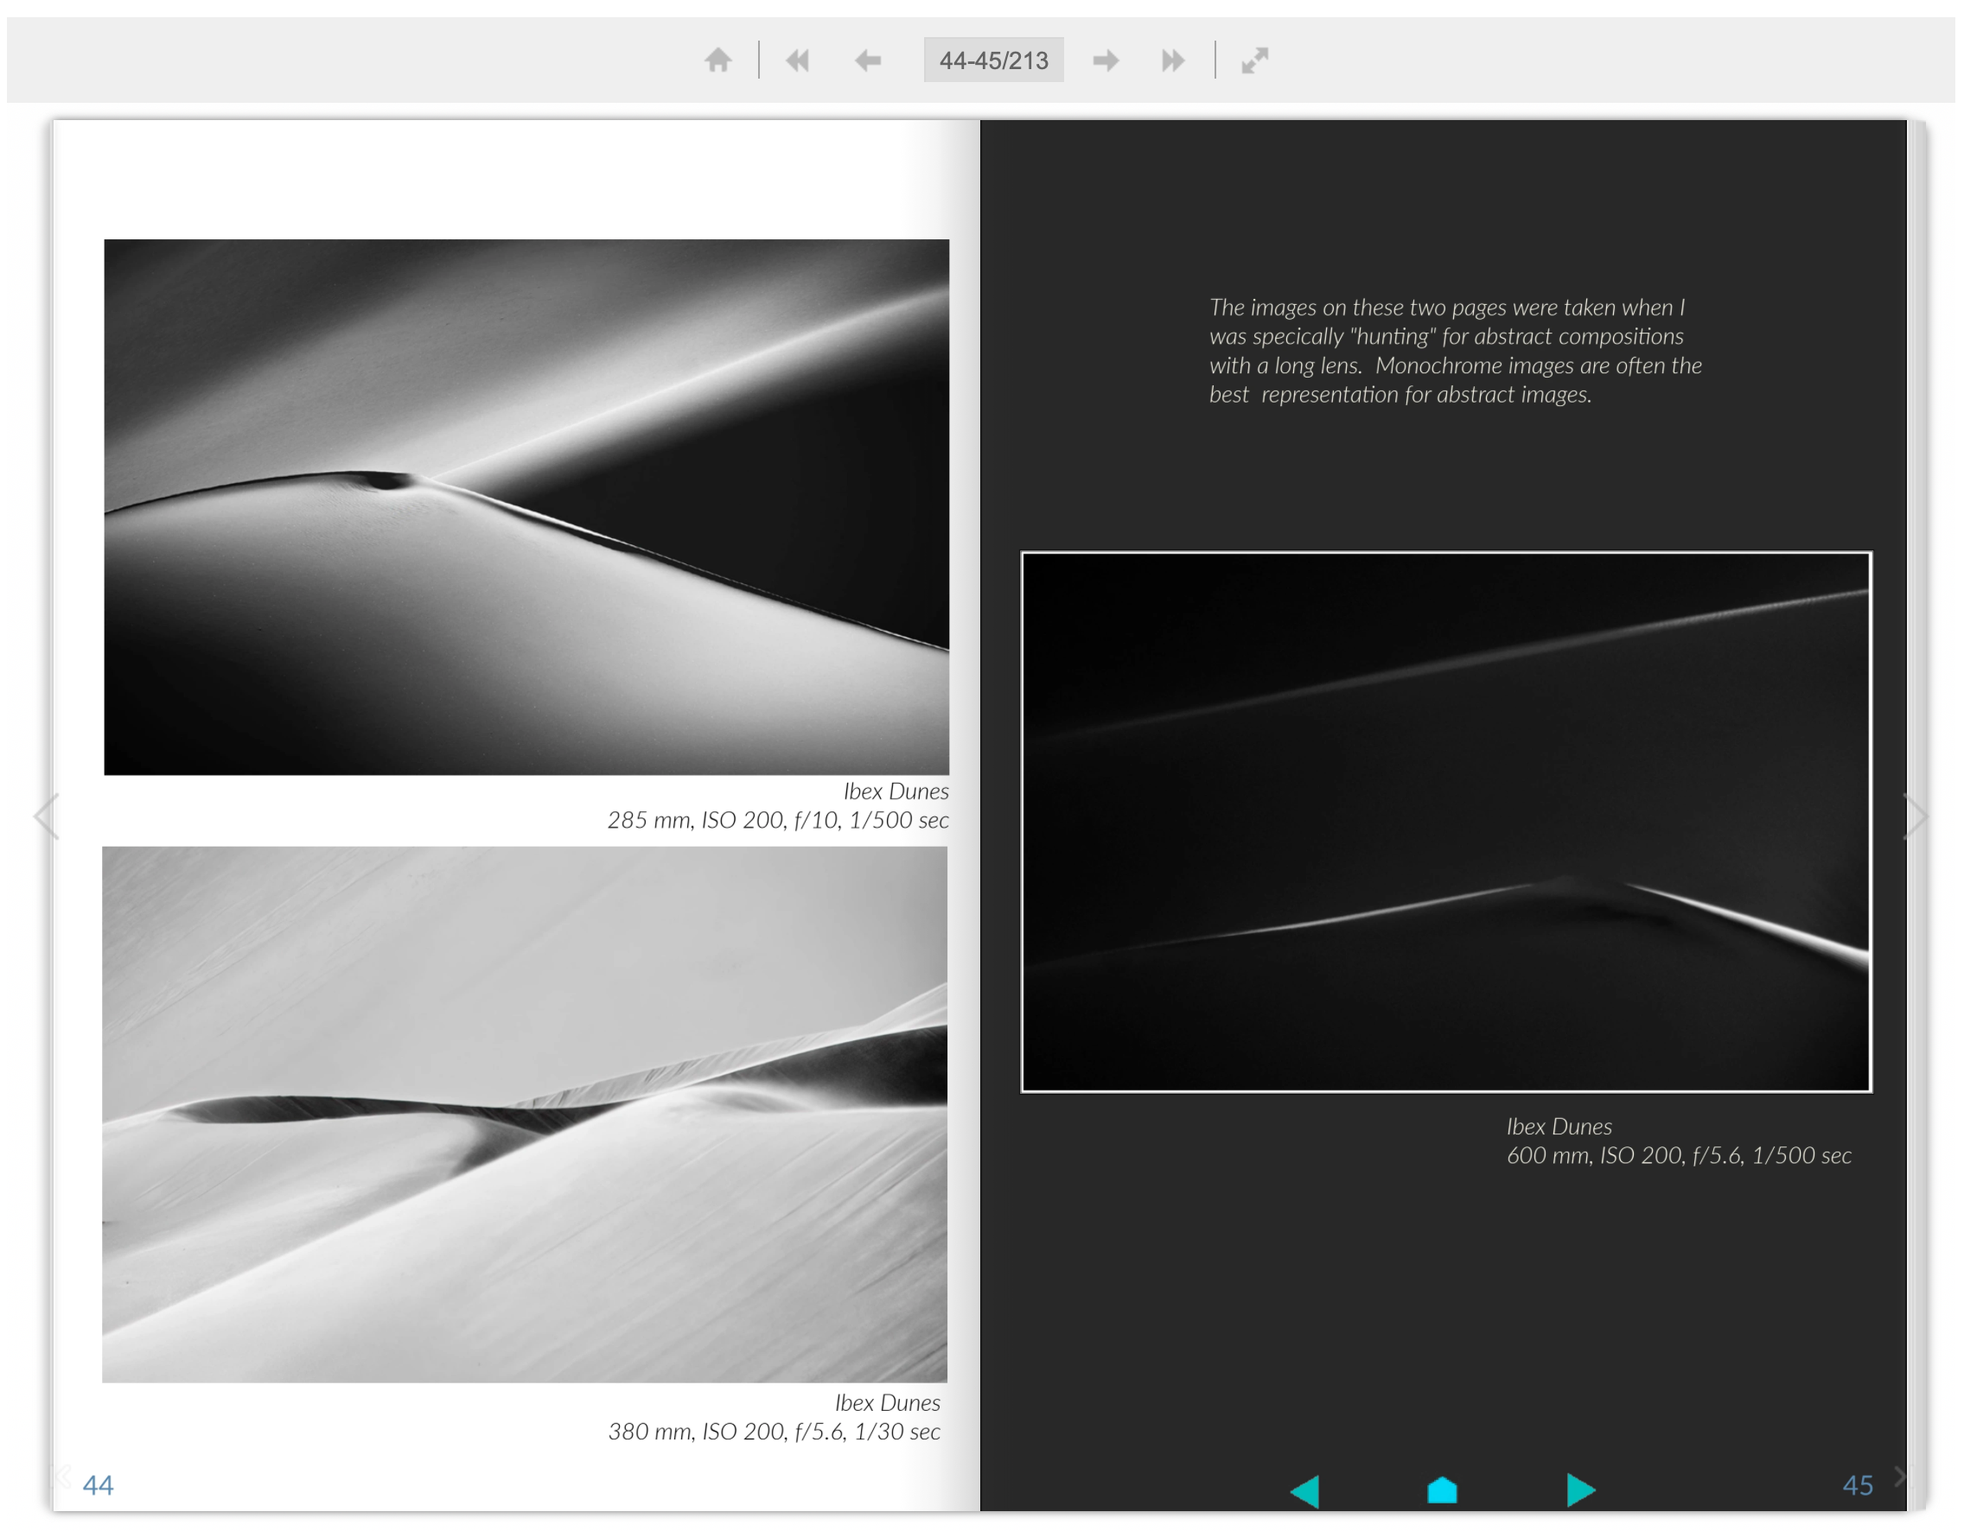Screen dimensions: 1964x1531
Task: Click the Home icon in the top toolbar
Action: coord(720,60)
